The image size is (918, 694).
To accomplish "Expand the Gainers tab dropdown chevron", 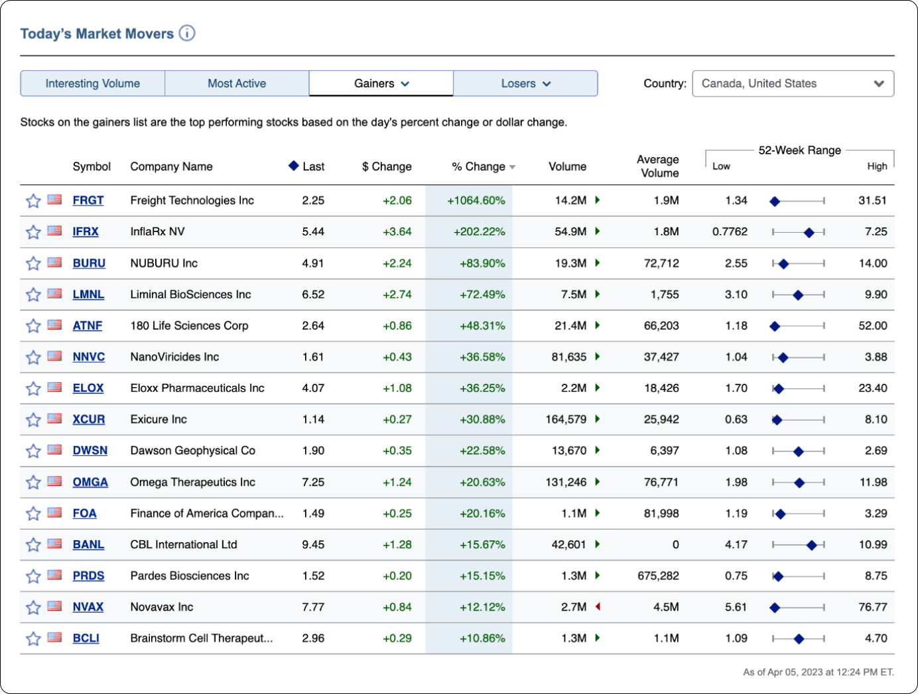I will point(405,84).
